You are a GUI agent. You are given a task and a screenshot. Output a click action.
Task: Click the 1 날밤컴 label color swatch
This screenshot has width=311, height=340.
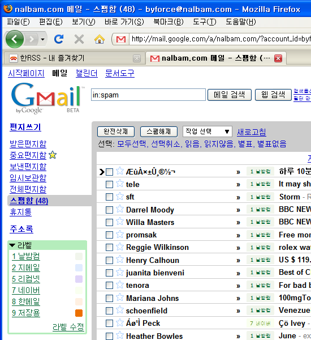79,256
